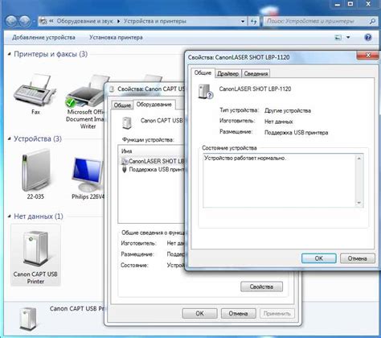Click the change view icon in toolbar
The height and width of the screenshot is (338, 381).
point(338,38)
